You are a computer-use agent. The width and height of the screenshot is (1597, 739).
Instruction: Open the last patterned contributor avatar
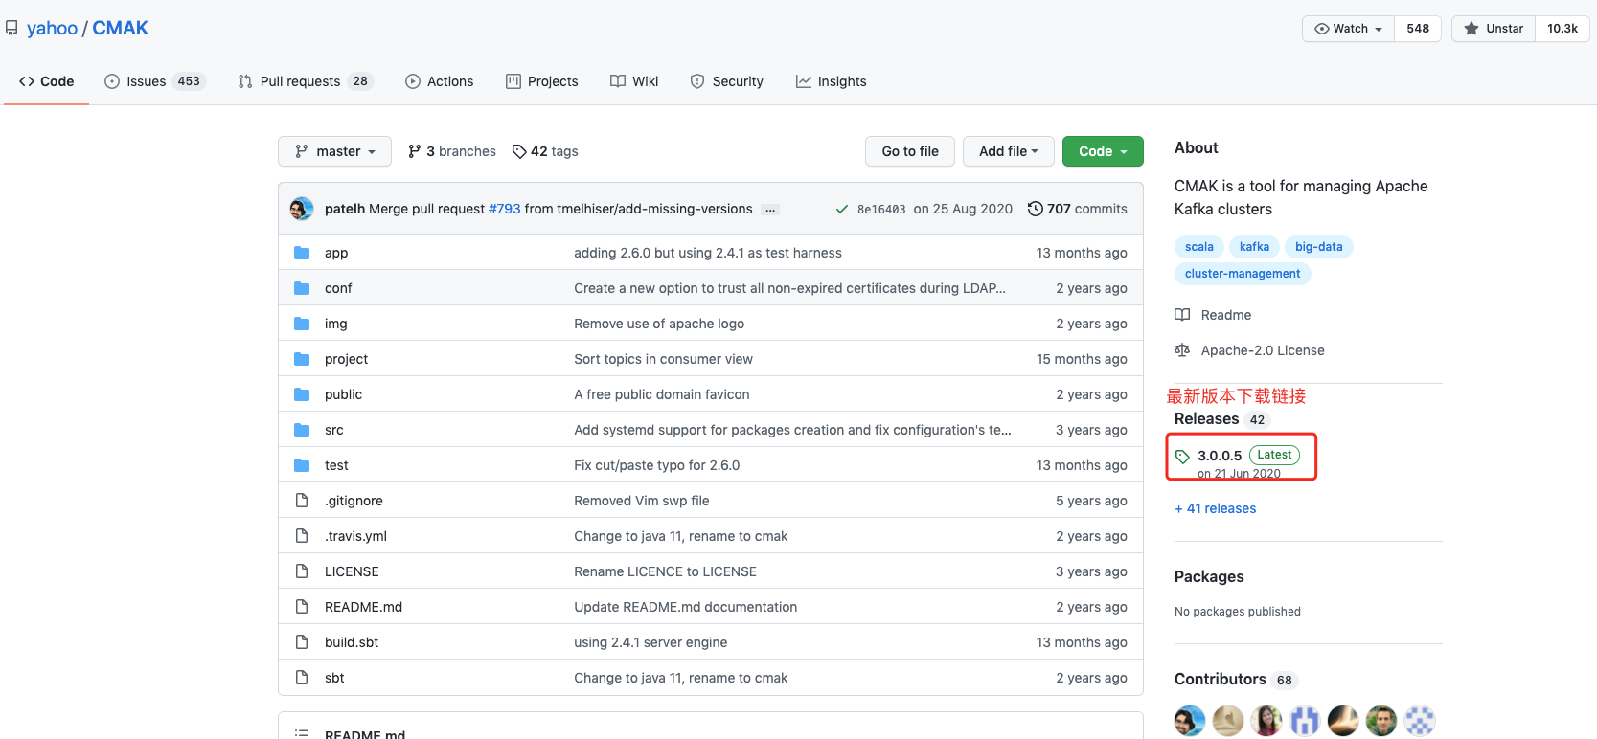[x=1420, y=720]
